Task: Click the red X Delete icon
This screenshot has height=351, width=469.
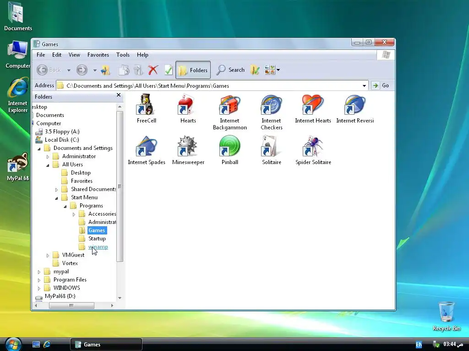Action: [x=153, y=70]
